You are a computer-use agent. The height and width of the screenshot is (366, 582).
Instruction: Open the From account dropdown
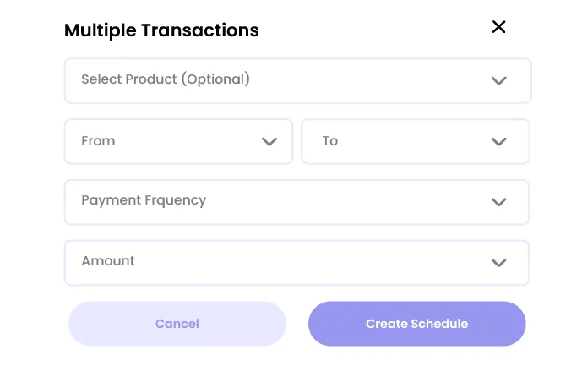tap(178, 141)
